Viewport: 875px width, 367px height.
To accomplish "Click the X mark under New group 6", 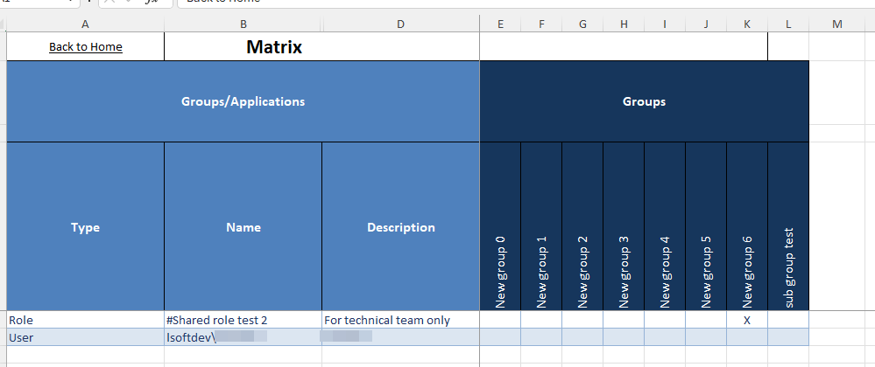I will [x=747, y=321].
